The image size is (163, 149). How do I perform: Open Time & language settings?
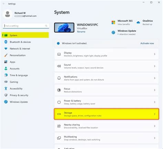(25, 75)
